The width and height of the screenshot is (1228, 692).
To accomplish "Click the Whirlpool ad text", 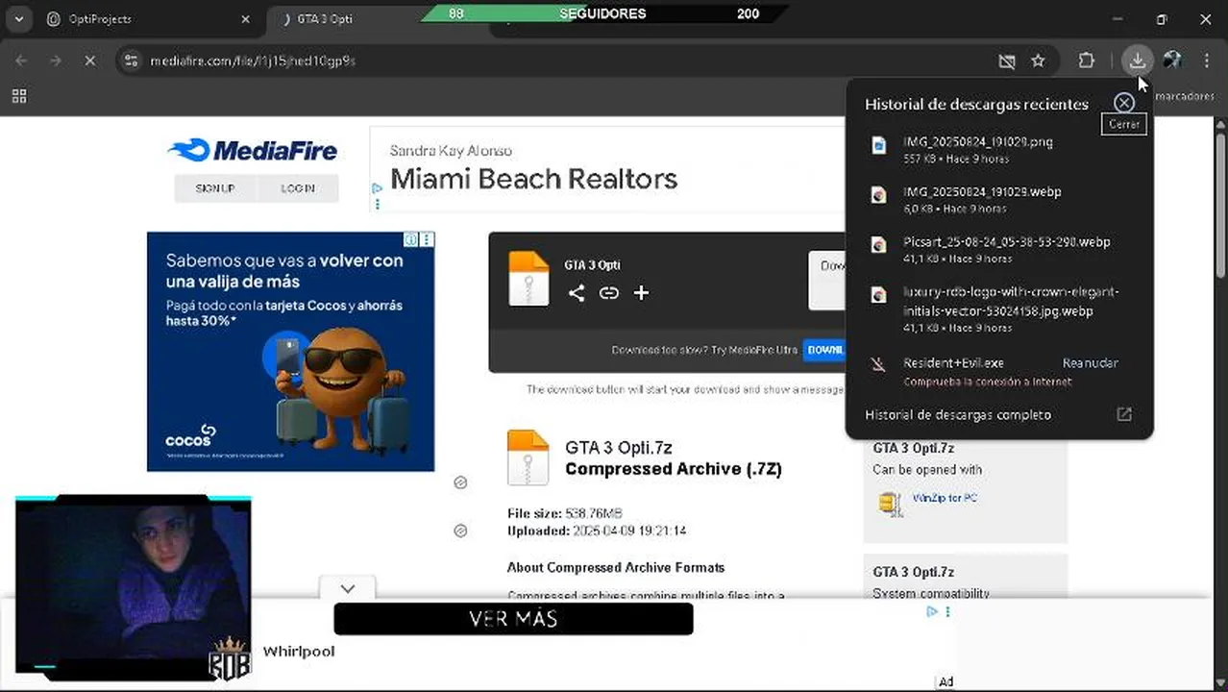I will tap(299, 652).
